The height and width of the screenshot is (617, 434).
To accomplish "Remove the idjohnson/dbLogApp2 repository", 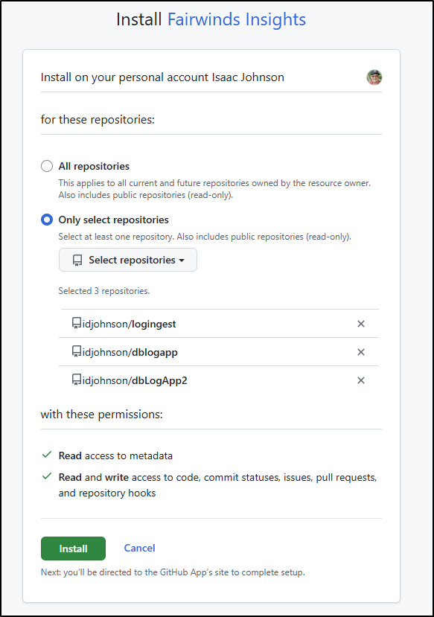I will point(361,380).
